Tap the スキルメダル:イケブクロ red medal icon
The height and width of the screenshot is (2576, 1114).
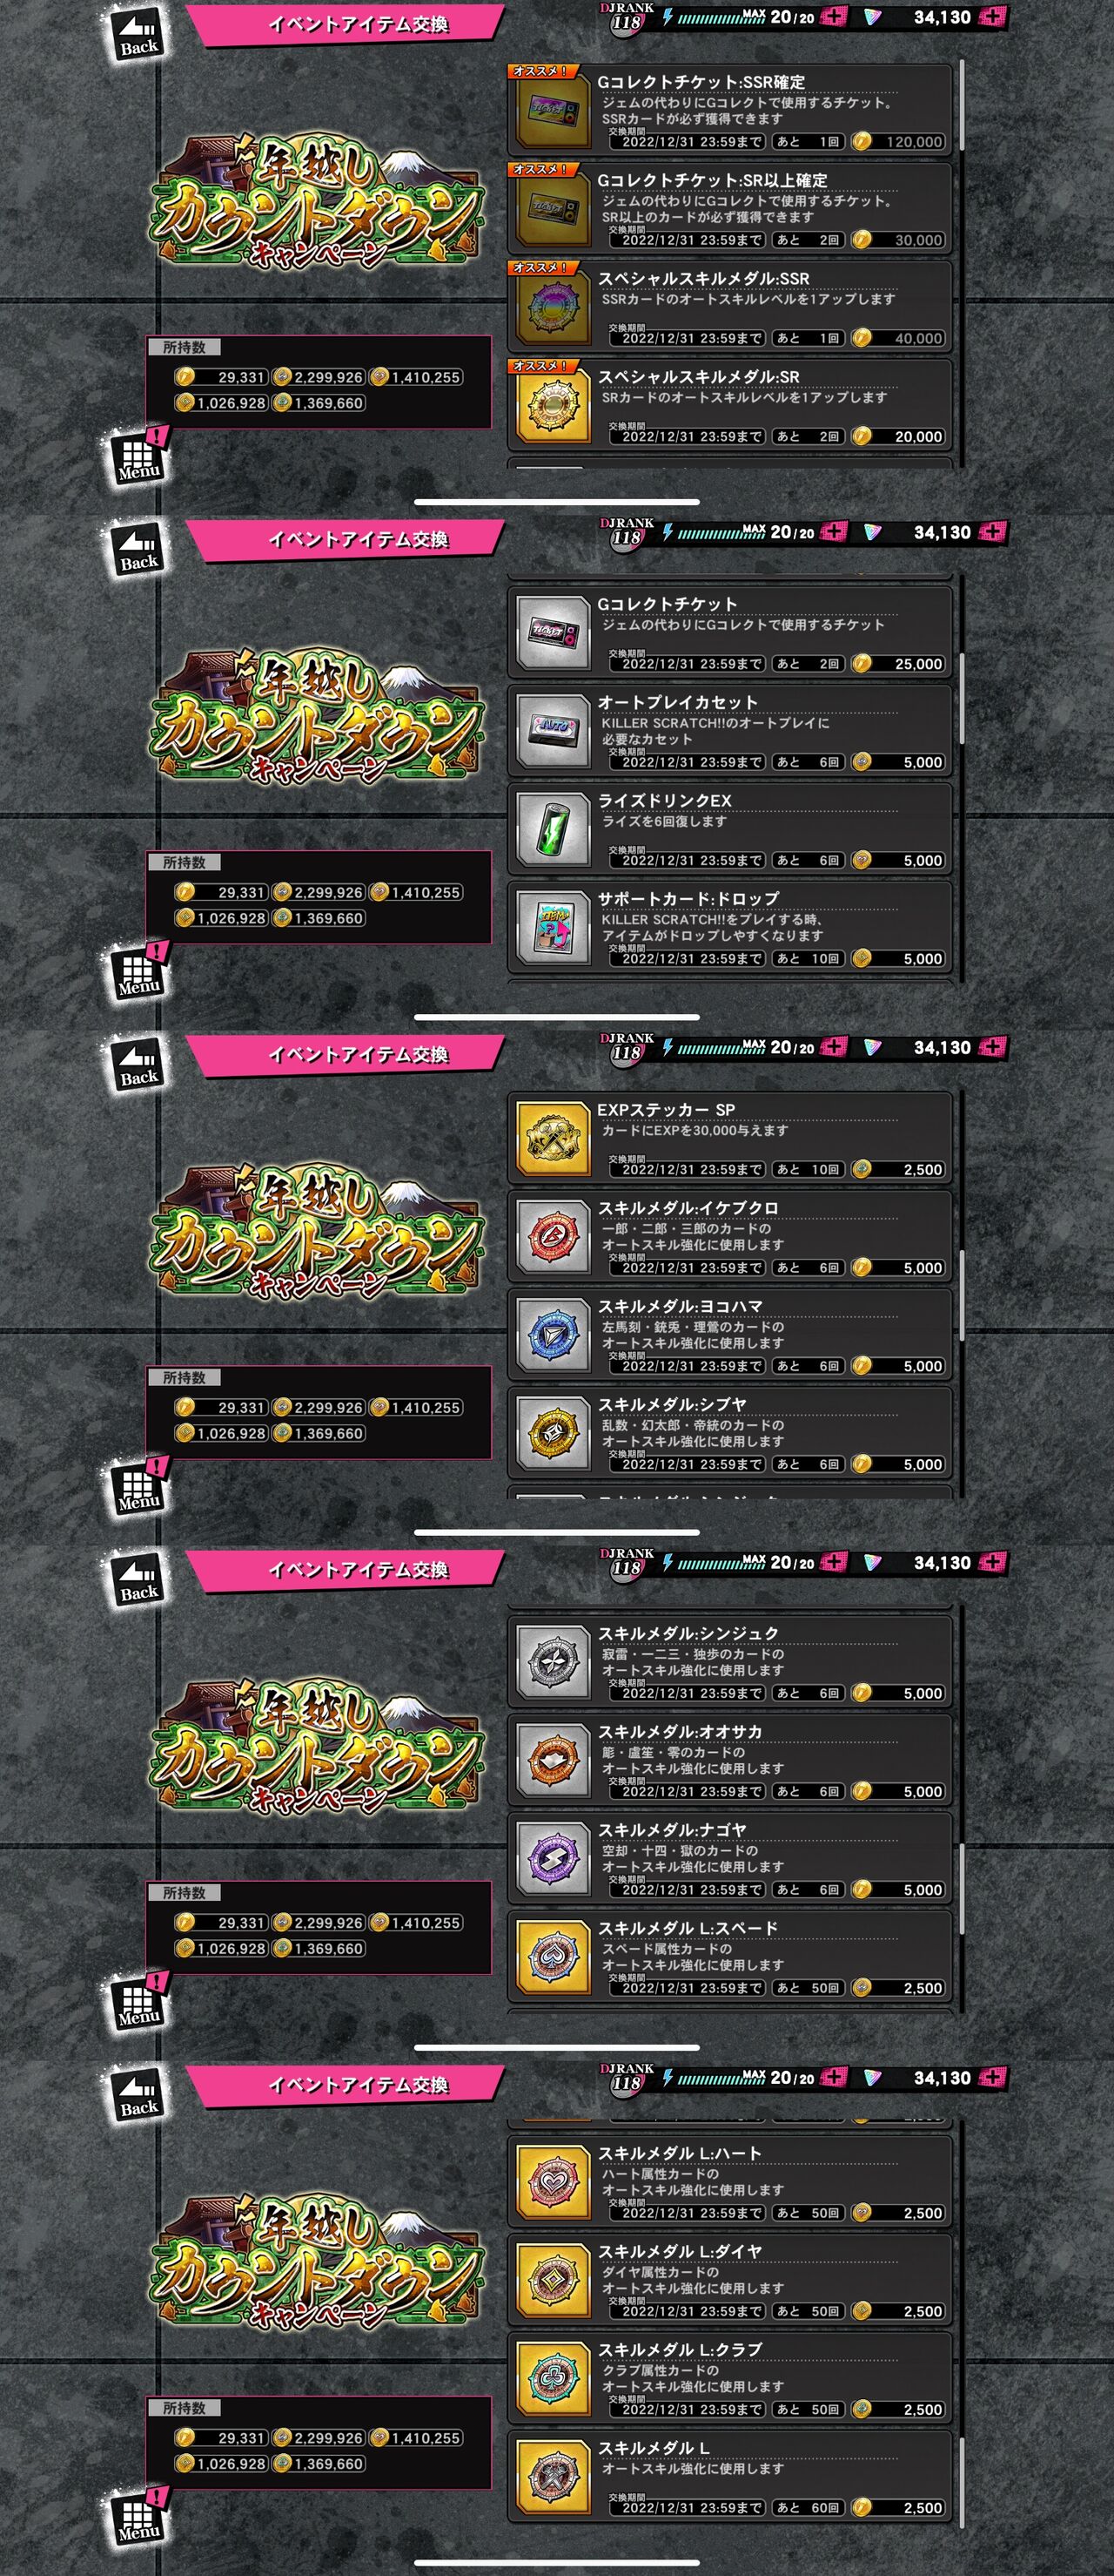[553, 1236]
